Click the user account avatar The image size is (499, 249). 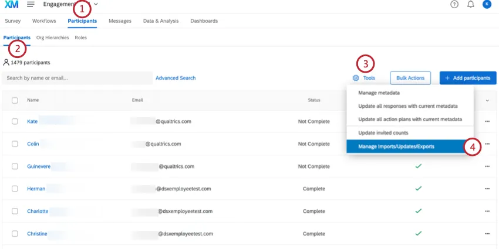coord(487,5)
